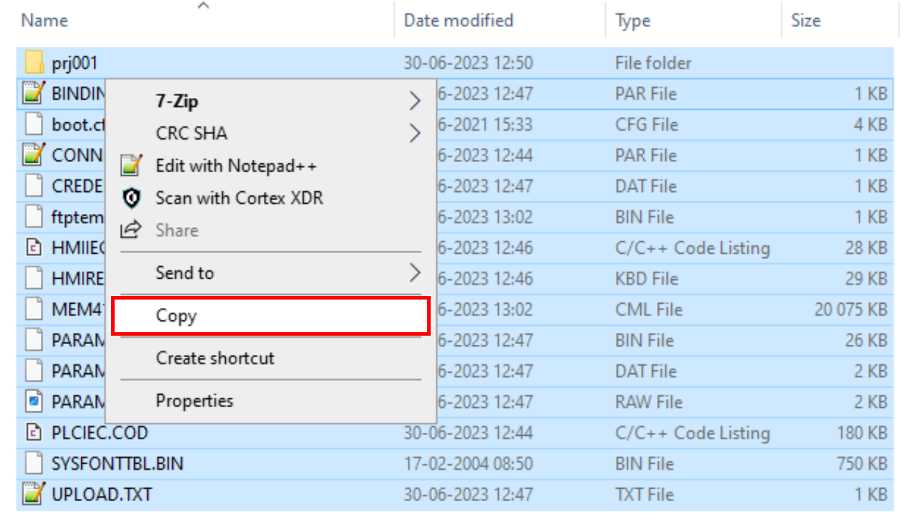Click the Notepad++ icon beside UPLOAD.TXT

click(x=33, y=494)
